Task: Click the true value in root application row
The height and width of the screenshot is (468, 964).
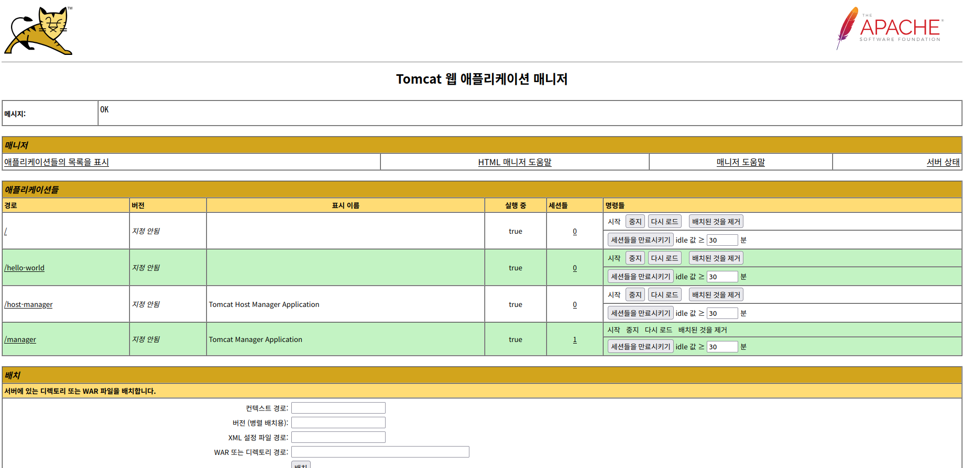Action: (516, 231)
